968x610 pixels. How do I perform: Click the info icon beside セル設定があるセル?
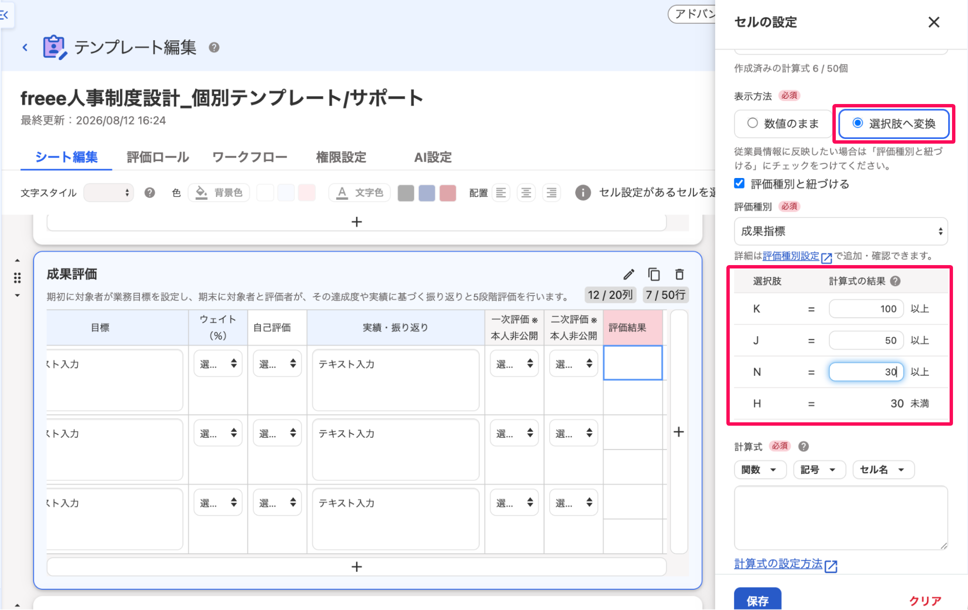(583, 193)
